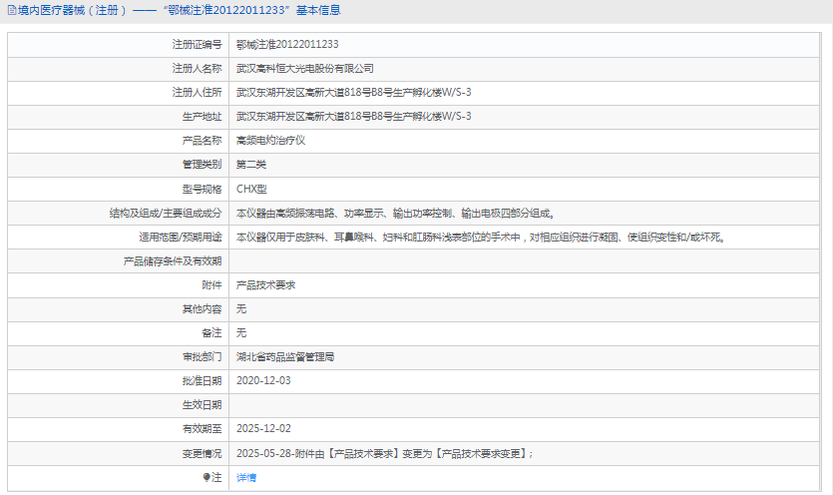Click the 备注 label
Screen dimensions: 833x495
click(x=211, y=333)
